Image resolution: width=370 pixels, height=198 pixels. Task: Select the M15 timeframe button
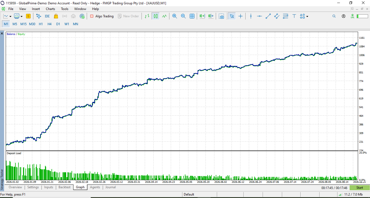click(23, 24)
